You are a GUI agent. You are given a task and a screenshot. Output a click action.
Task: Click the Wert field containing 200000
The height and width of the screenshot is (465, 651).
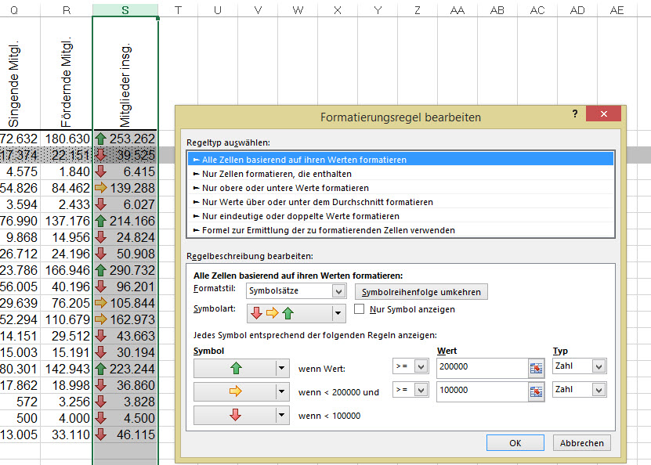point(481,368)
